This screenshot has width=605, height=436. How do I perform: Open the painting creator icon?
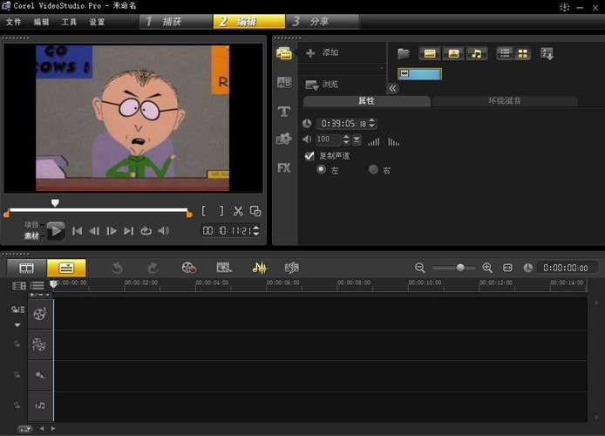(x=224, y=268)
